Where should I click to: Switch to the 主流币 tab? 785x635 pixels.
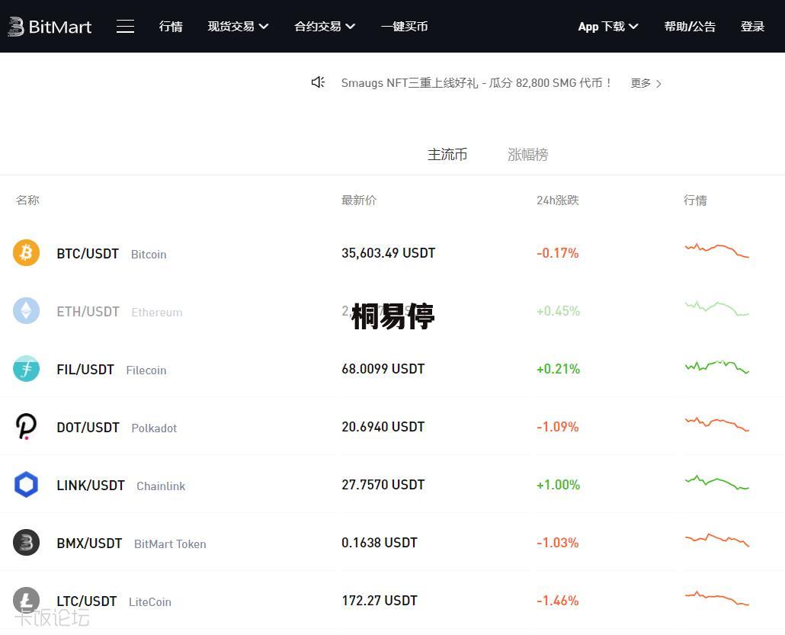(x=447, y=154)
